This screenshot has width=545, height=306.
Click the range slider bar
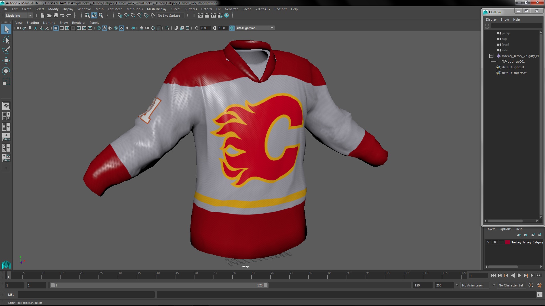(159, 285)
